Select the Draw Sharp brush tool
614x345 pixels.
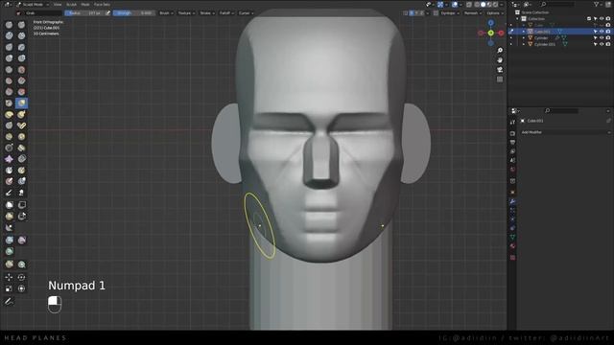pos(21,25)
